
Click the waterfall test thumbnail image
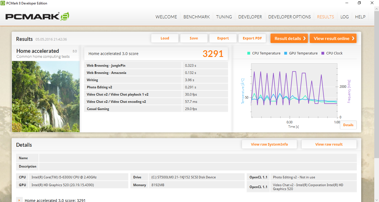(46, 96)
